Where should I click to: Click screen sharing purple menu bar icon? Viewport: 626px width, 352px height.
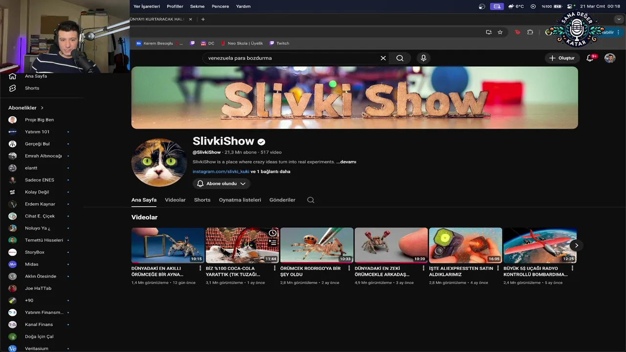[497, 6]
